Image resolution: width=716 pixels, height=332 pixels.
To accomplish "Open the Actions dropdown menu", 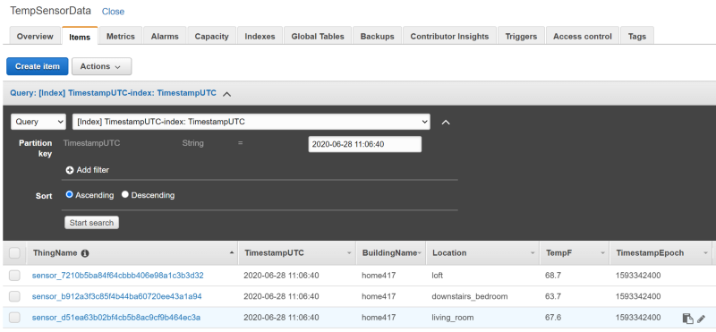I will 101,66.
